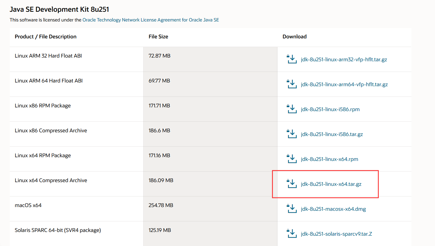Download jdk-8u251-linux-arm32-vfp-hflt.tar.gz file link
435x246 pixels.
coord(344,60)
